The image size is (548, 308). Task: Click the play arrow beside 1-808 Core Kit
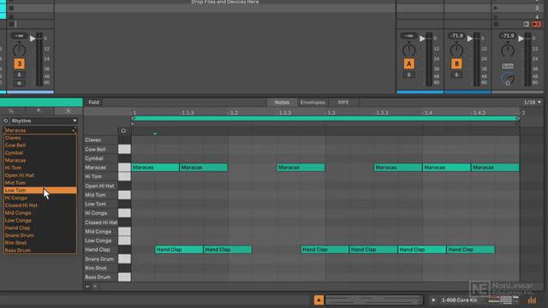pos(433,300)
